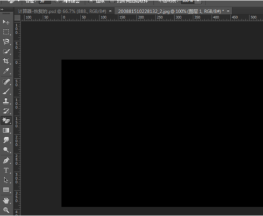Select the Rectangle shape tool
263x216 pixels.
pyautogui.click(x=6, y=190)
